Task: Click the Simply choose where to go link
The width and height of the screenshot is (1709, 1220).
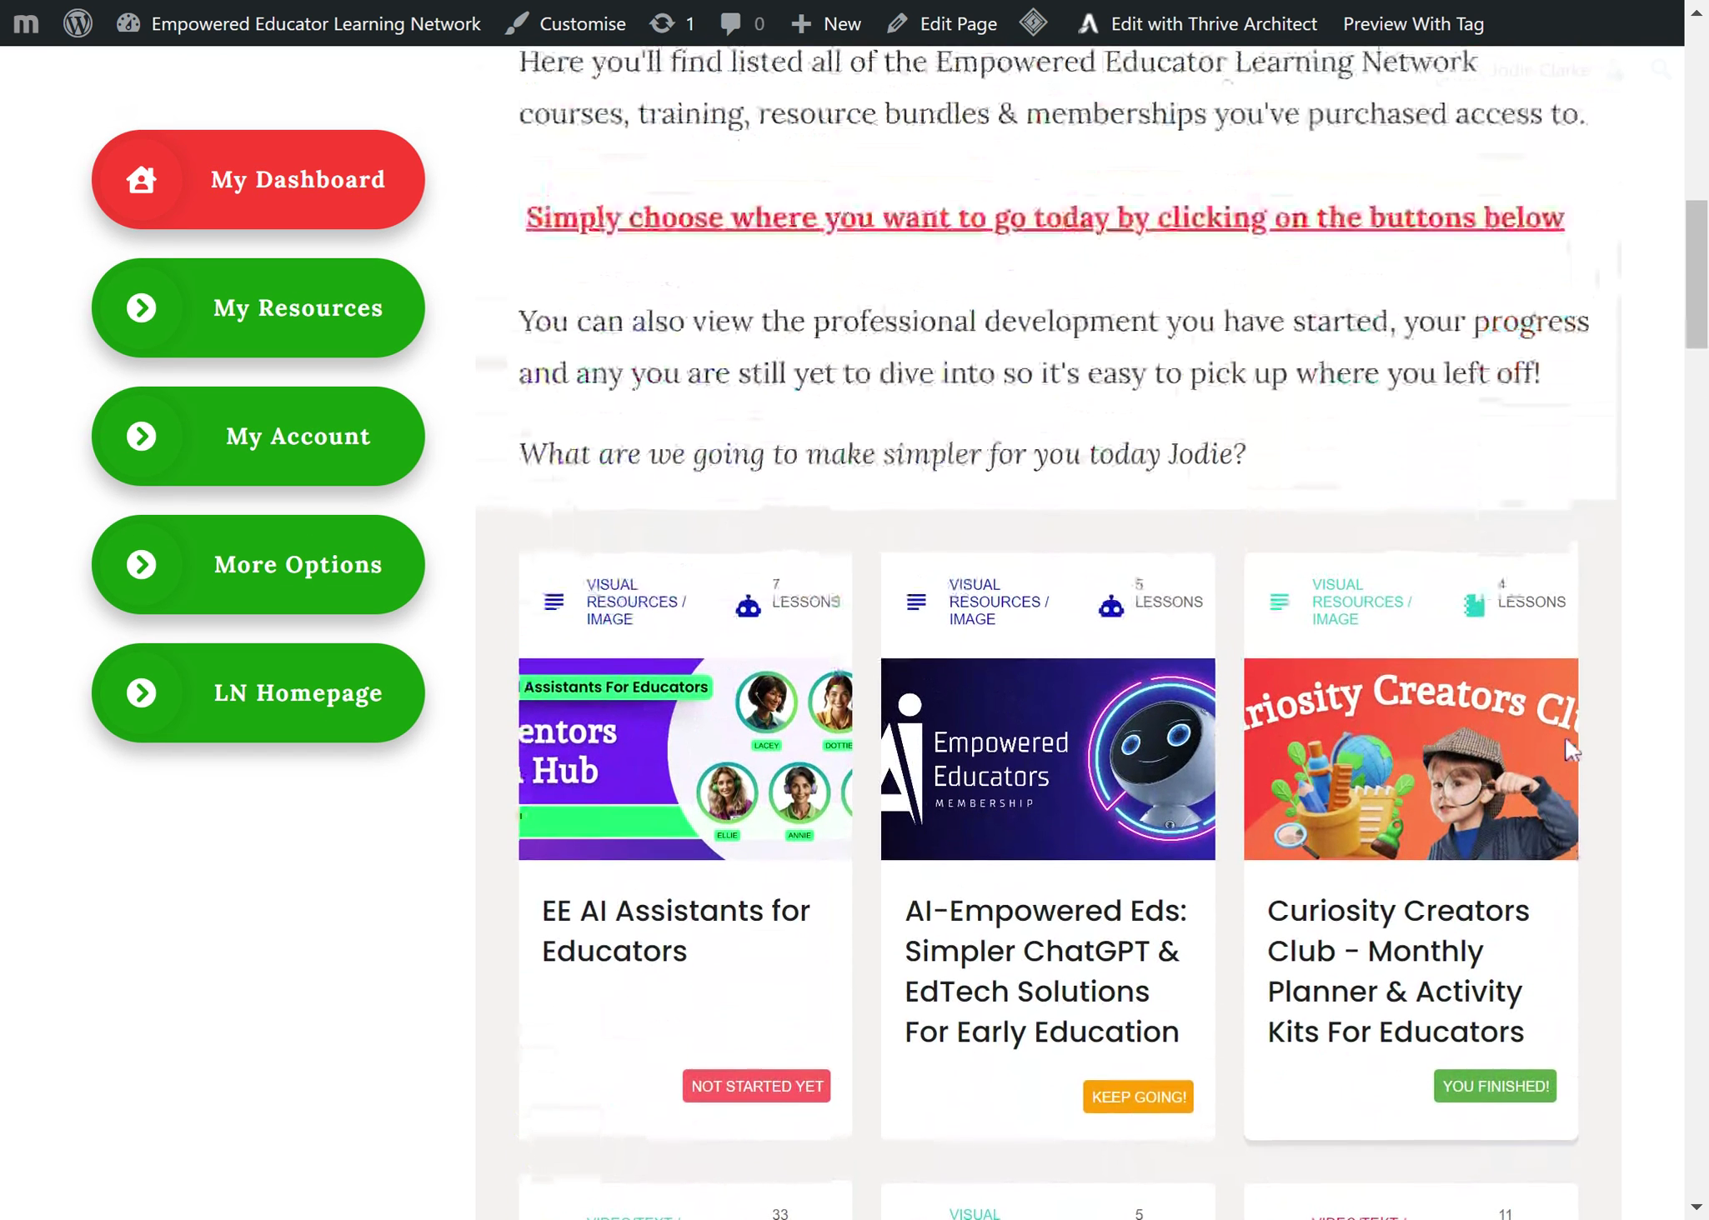Action: coord(1045,217)
